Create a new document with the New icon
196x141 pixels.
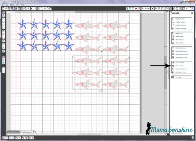coord(4,9)
